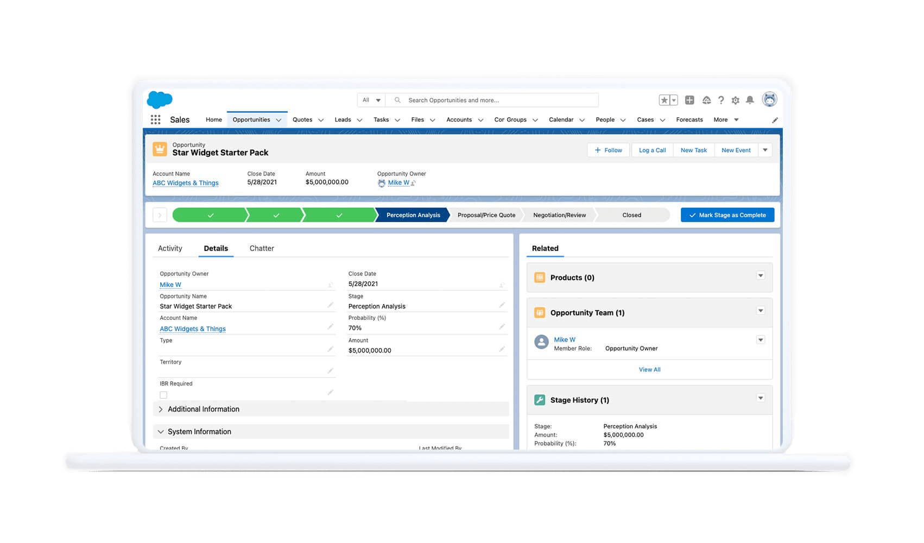This screenshot has width=924, height=543.
Task: Open View All in Opportunity Team
Action: tap(649, 369)
